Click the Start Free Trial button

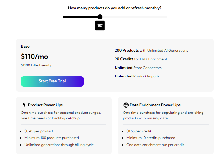[52, 81]
